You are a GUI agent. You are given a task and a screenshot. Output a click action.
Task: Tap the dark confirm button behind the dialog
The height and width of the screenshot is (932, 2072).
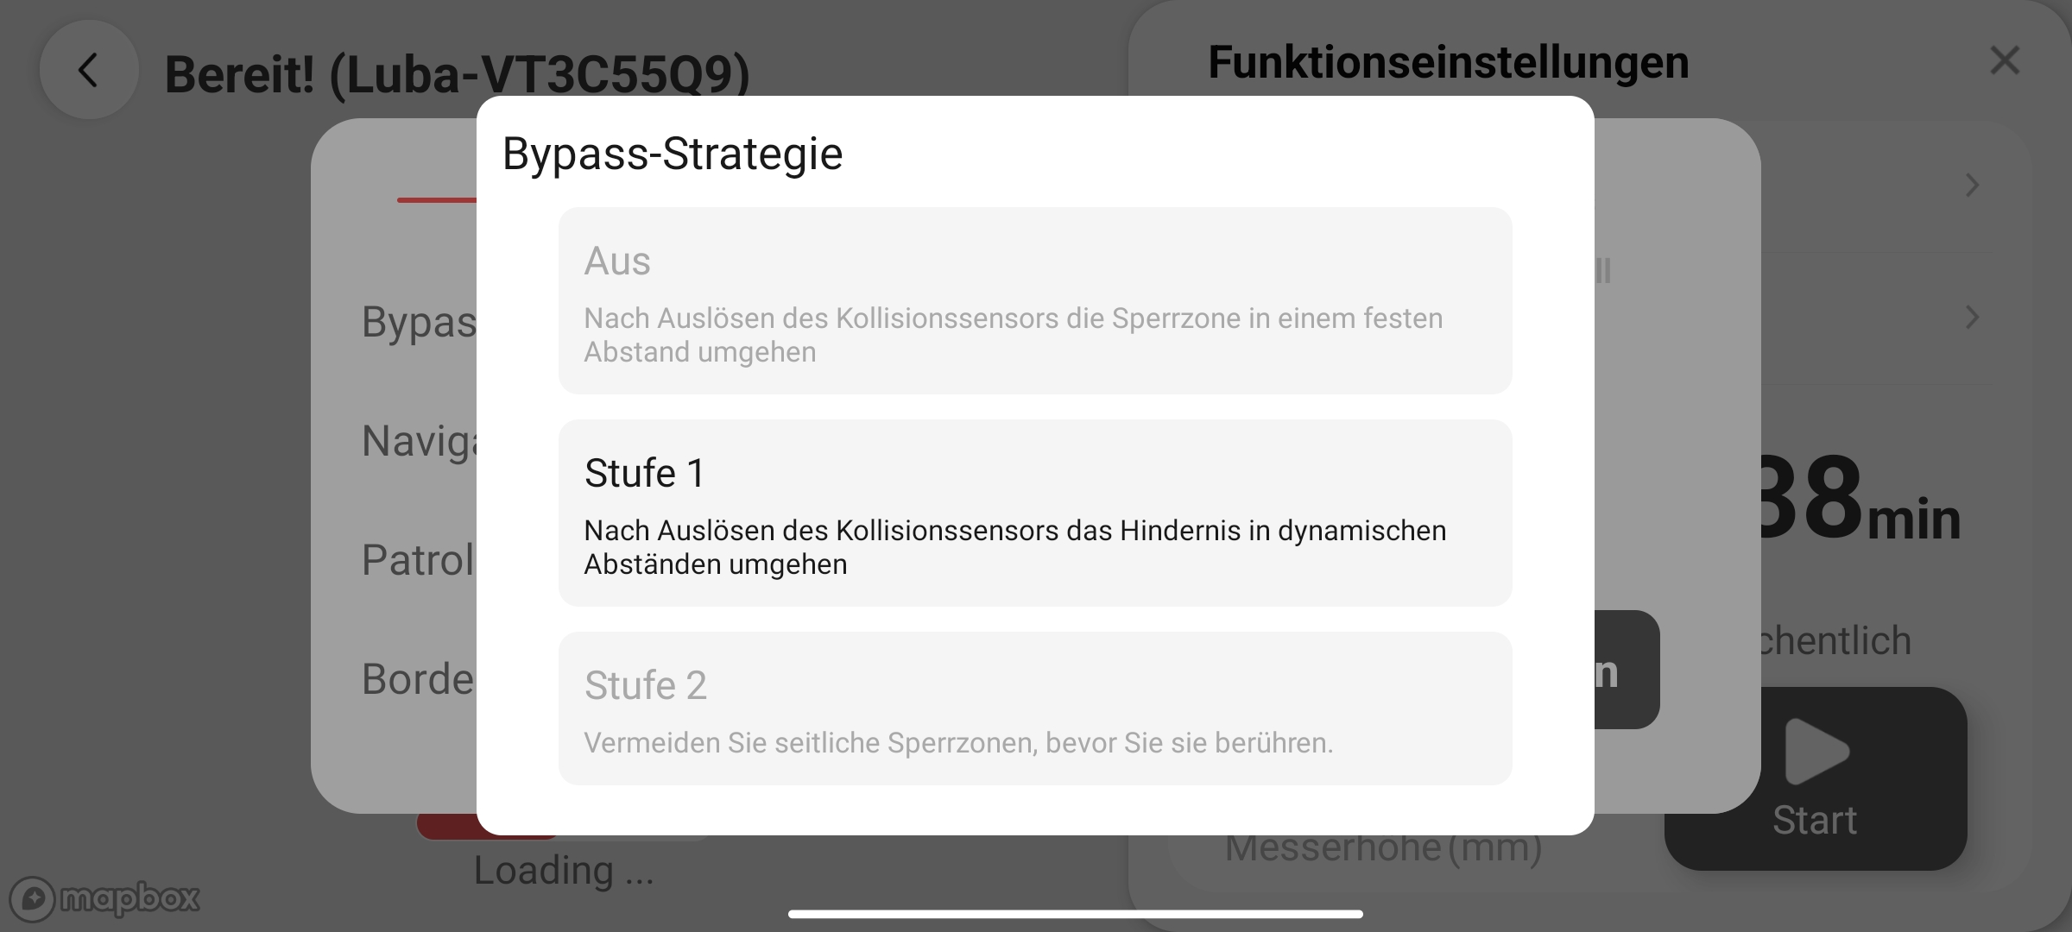click(1627, 670)
